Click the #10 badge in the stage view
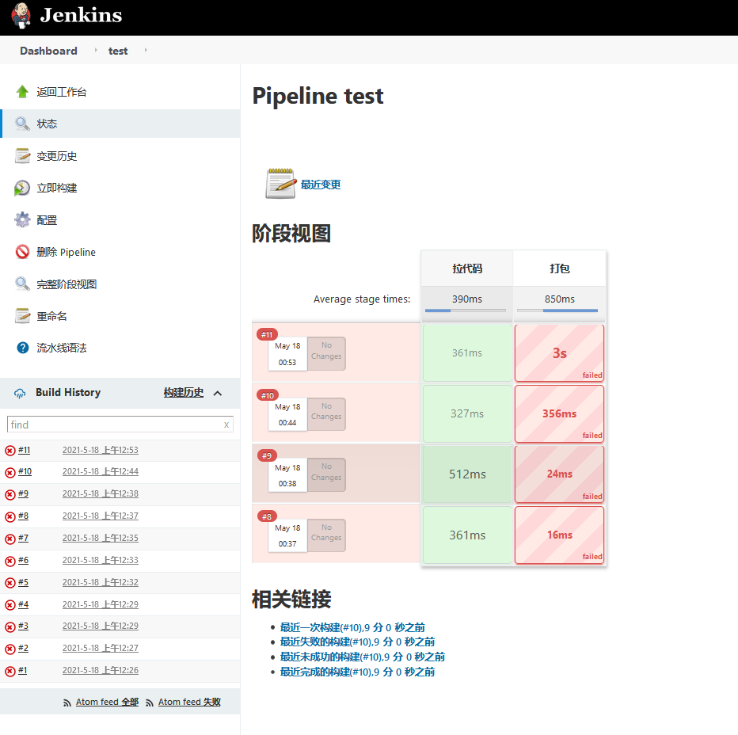738x735 pixels. click(x=268, y=395)
